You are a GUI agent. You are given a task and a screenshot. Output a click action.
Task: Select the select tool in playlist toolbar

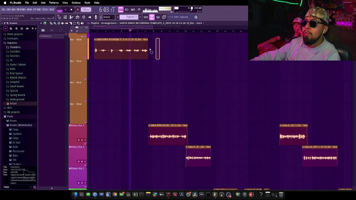coord(74,23)
